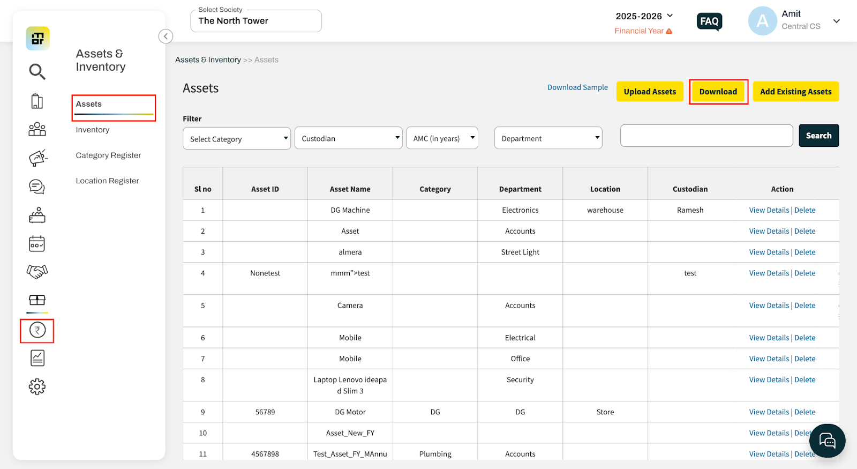Open the calendar bookings icon in sidebar
The image size is (857, 469).
pos(37,244)
